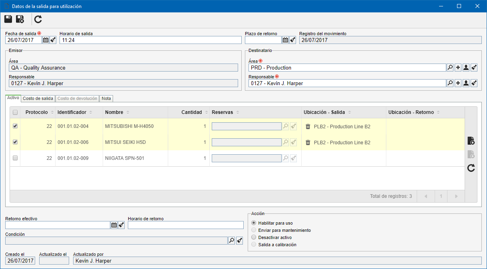This screenshot has height=269, width=487.
Task: Open calendar for Fecha de salida
Action: coord(46,40)
